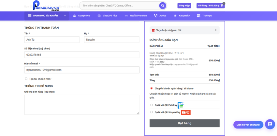277x136 pixels.
Task: Click Chọn hoặc nhập ưu đãi text
Action: (168, 30)
